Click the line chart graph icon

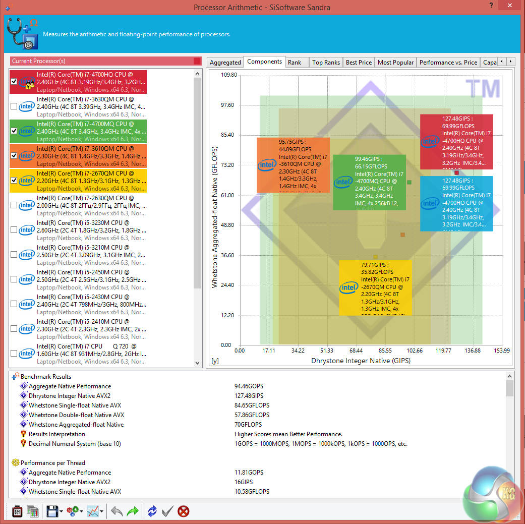93,511
